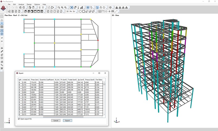Open the Options menu
The height and width of the screenshot is (131, 218).
[x=37, y=4]
